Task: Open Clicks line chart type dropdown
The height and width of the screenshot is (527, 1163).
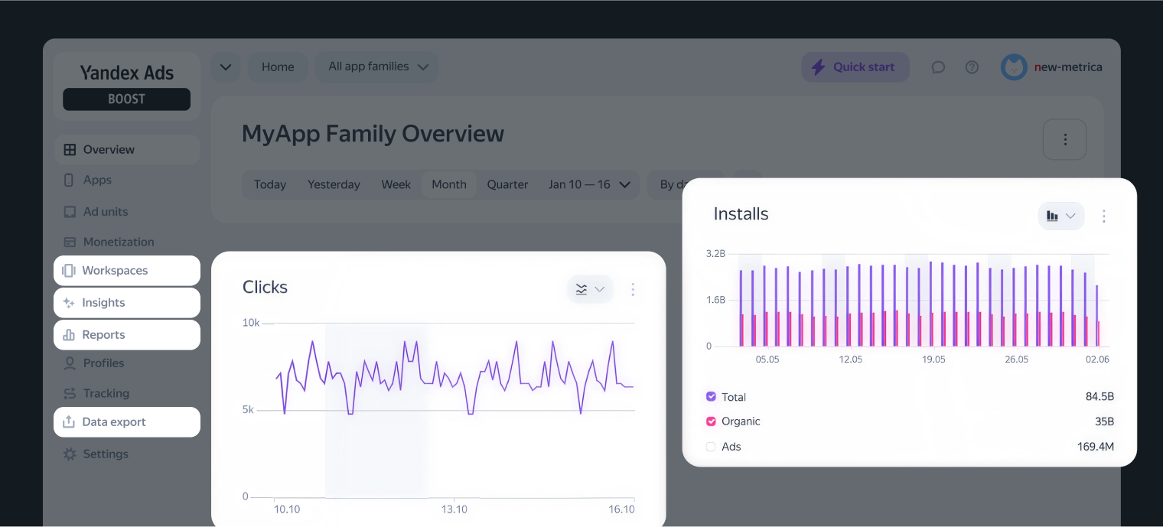Action: coord(590,289)
